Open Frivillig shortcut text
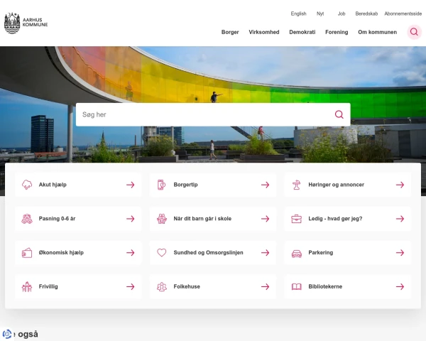 tap(48, 286)
